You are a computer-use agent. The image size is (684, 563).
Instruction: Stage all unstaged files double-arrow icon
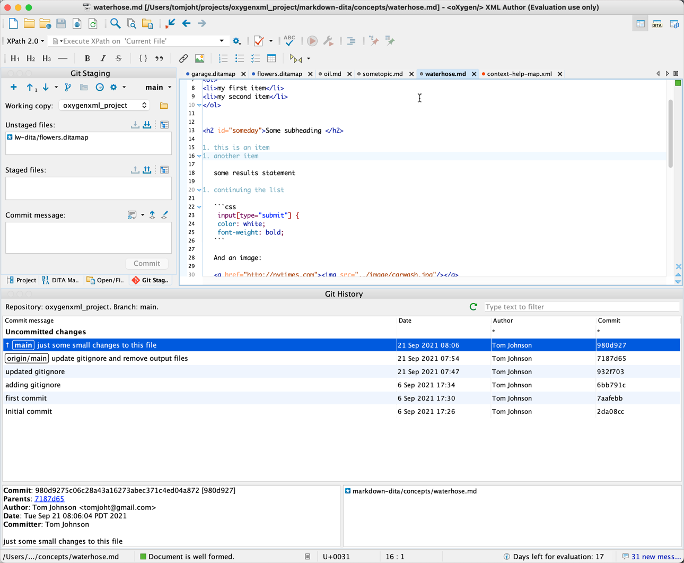pos(147,125)
